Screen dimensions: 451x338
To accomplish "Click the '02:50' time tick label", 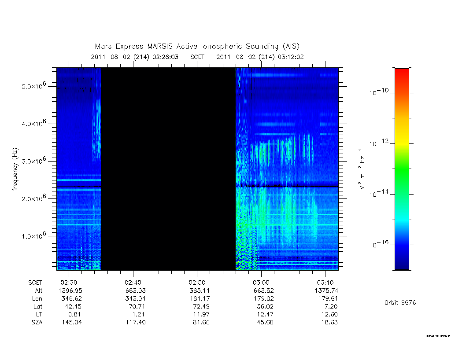I will pos(197,283).
